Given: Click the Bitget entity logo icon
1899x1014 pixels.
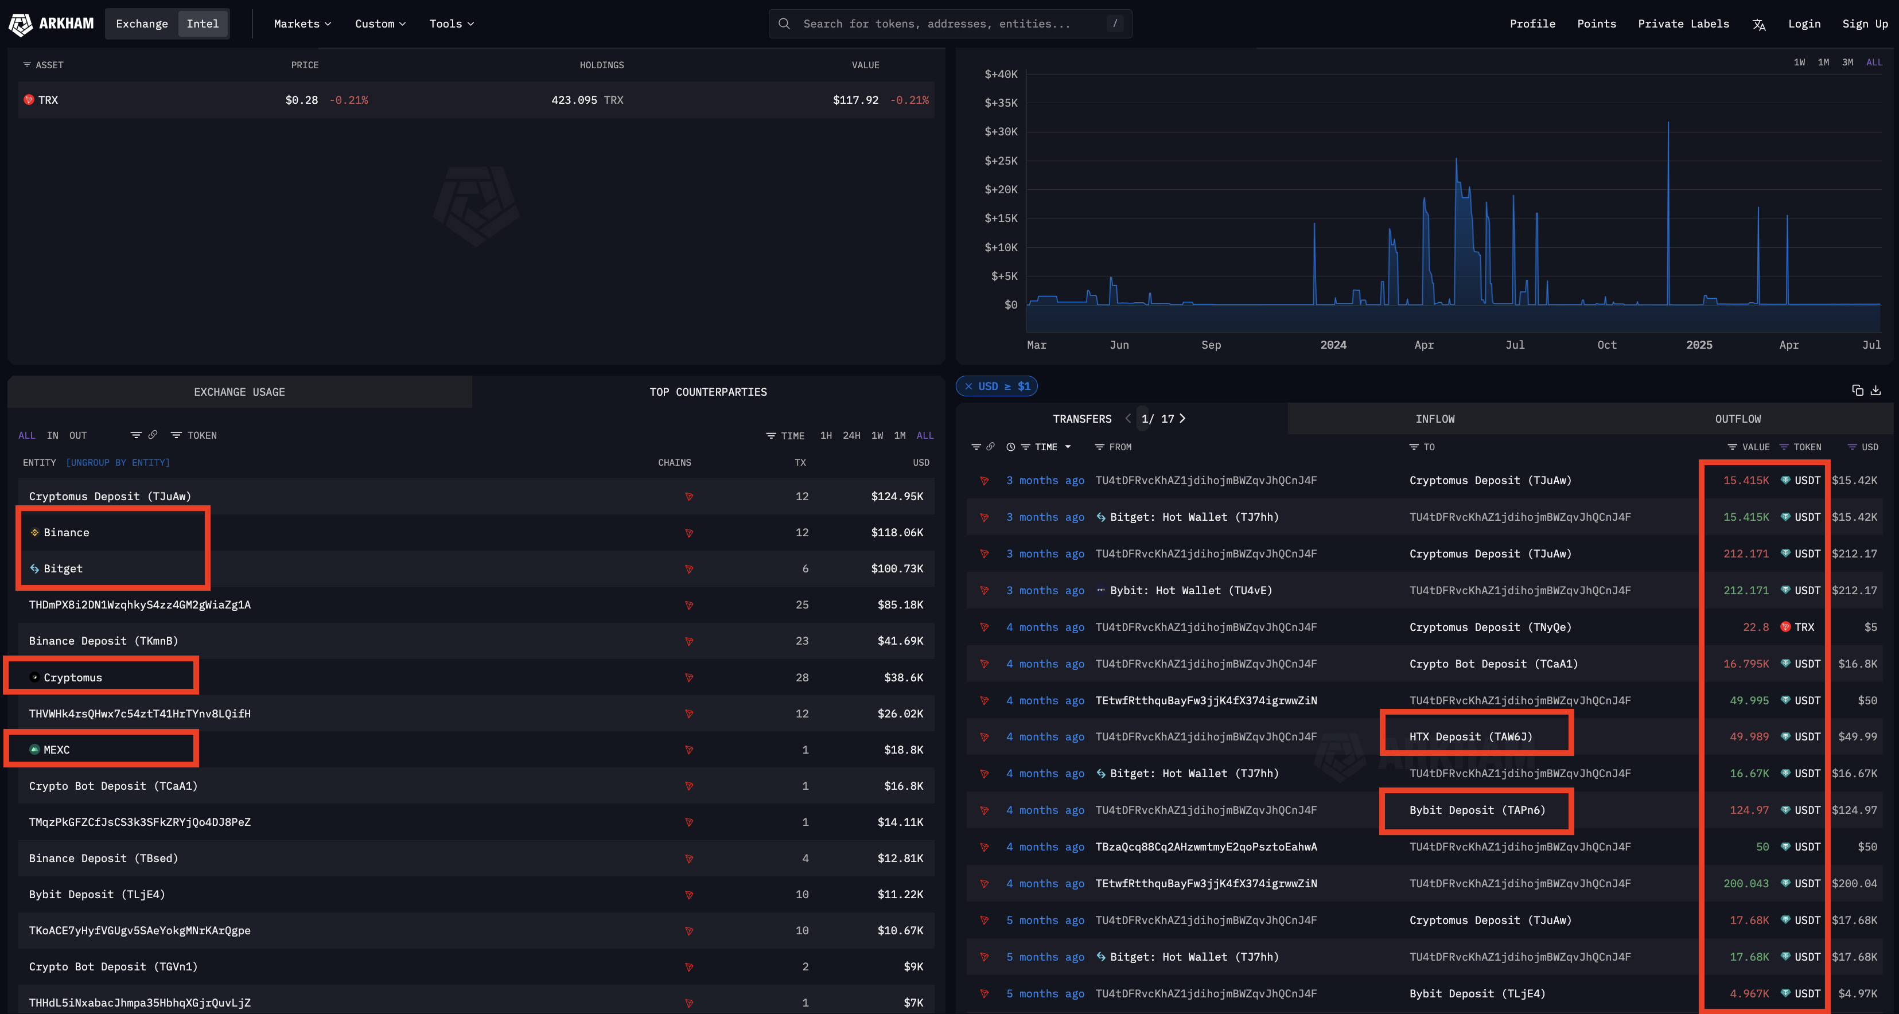Looking at the screenshot, I should tap(34, 568).
